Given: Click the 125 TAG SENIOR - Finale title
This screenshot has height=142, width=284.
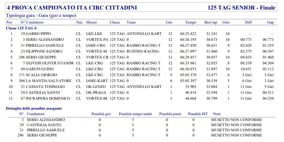Looking at the screenshot, I should pyautogui.click(x=241, y=8).
